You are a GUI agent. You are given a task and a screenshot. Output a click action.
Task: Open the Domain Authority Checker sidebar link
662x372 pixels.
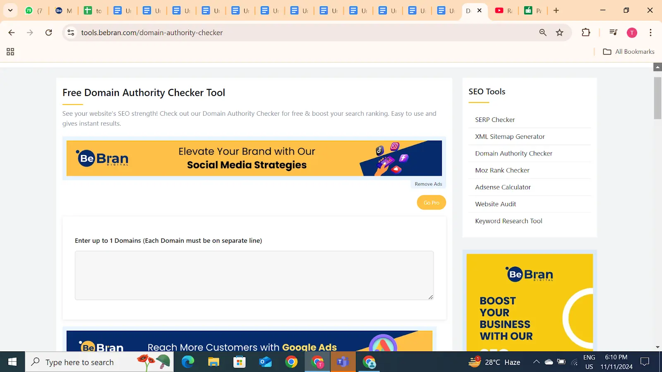click(513, 153)
